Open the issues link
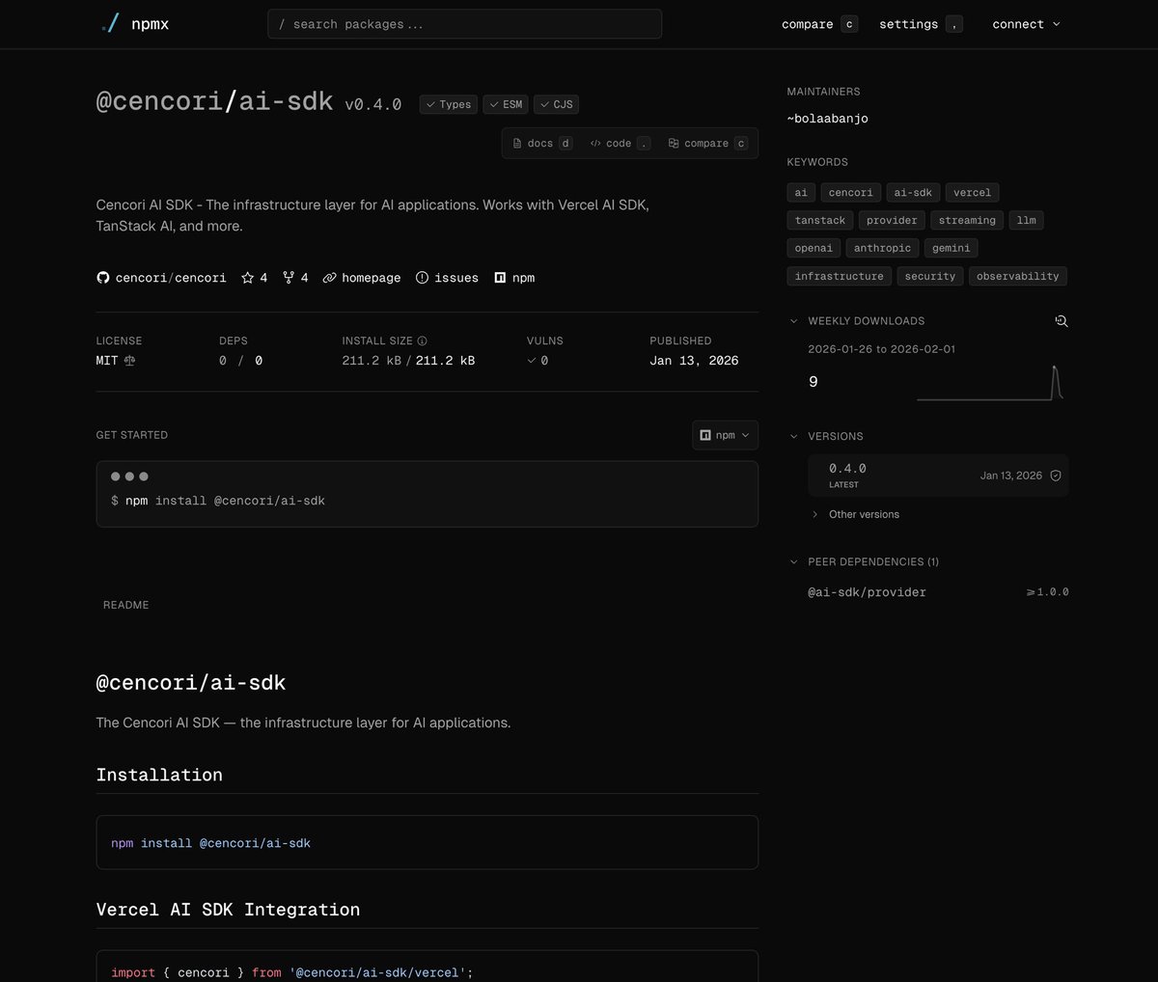This screenshot has height=982, width=1158. click(447, 278)
